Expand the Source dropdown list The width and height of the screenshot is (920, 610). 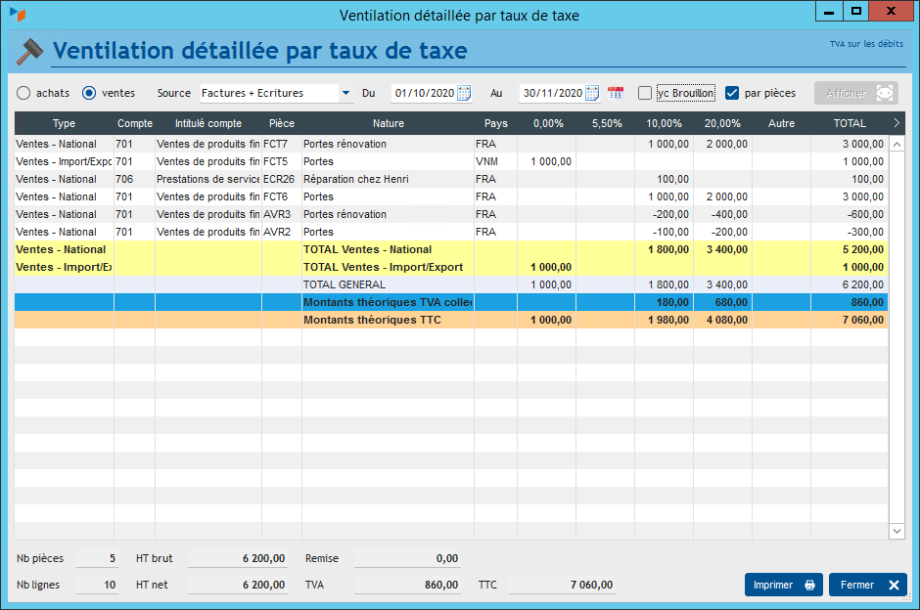[x=345, y=93]
